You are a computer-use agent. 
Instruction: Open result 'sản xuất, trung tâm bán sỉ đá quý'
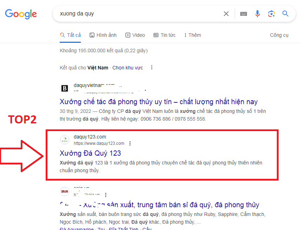click(x=159, y=205)
